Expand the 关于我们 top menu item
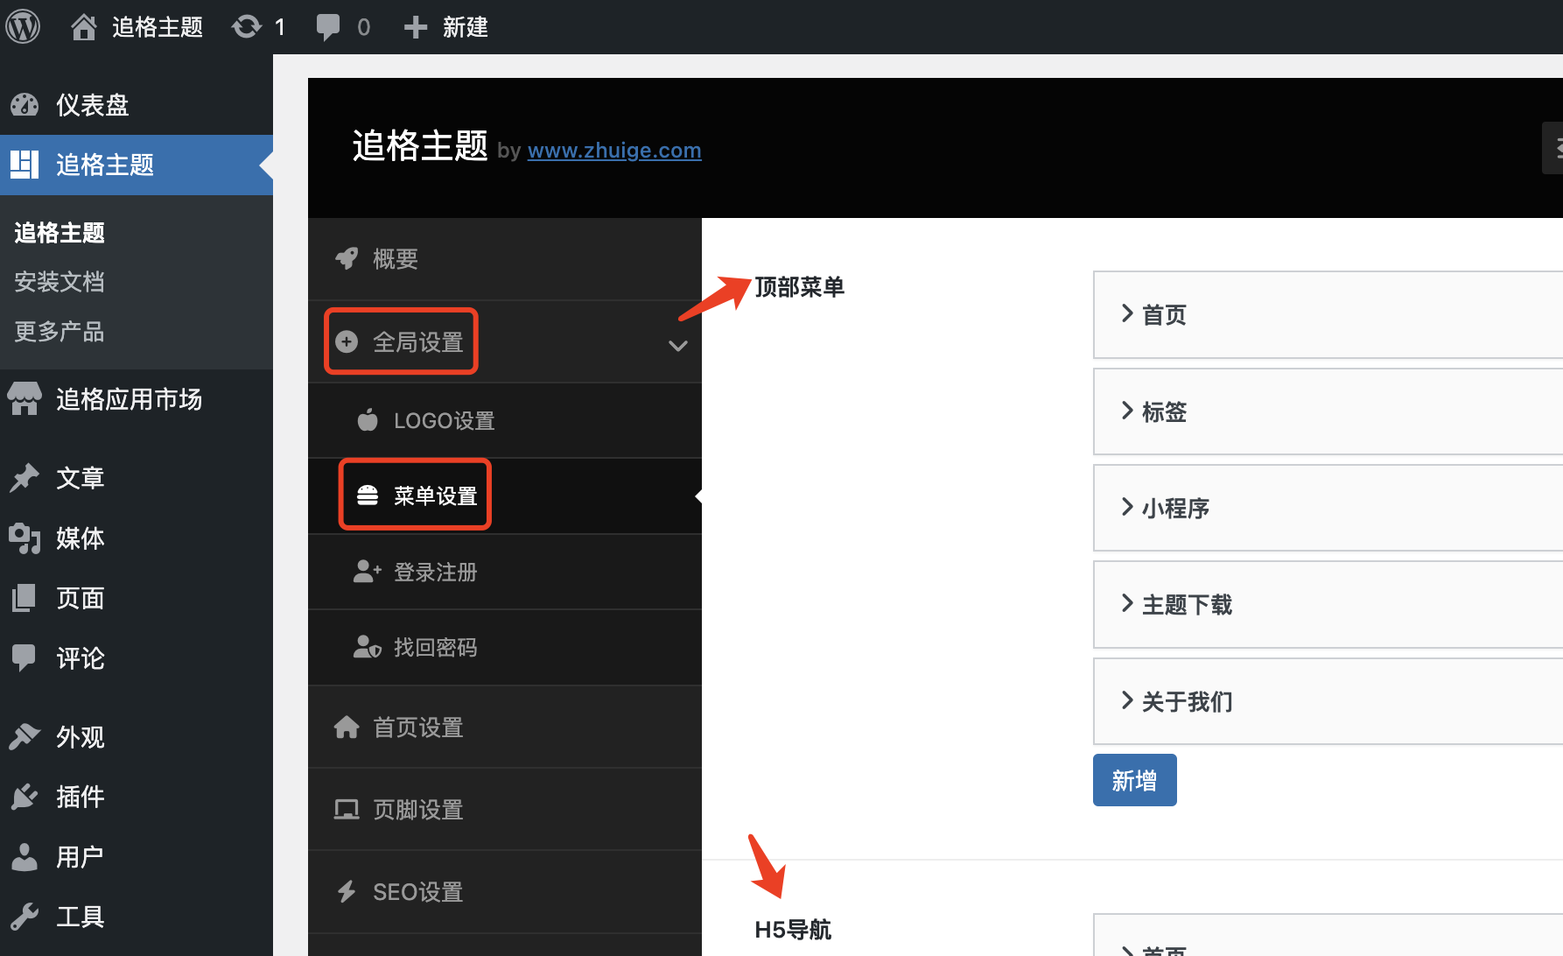This screenshot has height=956, width=1563. pos(1328,701)
